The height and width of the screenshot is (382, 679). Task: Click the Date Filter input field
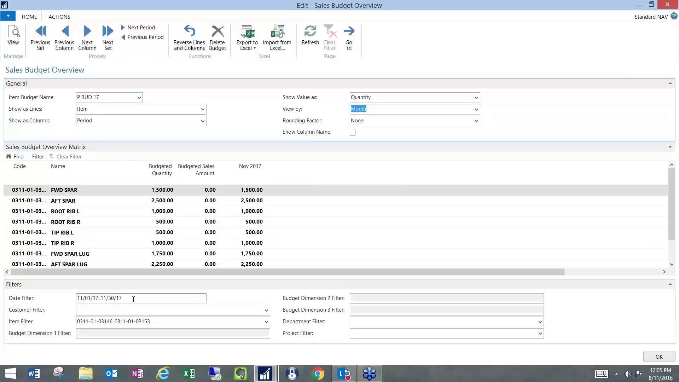pos(140,298)
